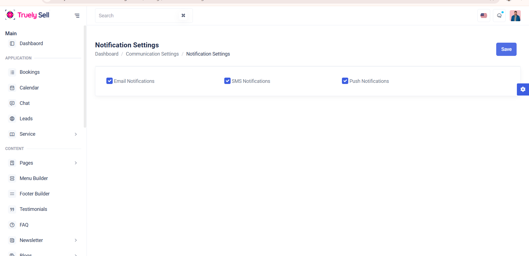This screenshot has width=529, height=256.
Task: Expand the Pages submenu arrow
Action: tap(76, 163)
